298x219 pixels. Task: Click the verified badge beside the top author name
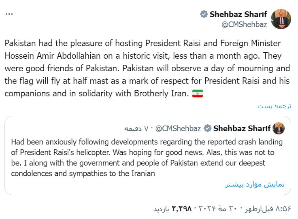[204, 15]
